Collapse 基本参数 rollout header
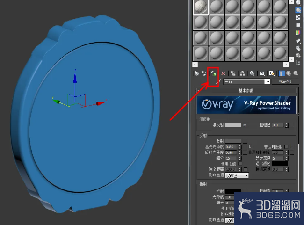This screenshot has width=304, height=225. (x=246, y=90)
